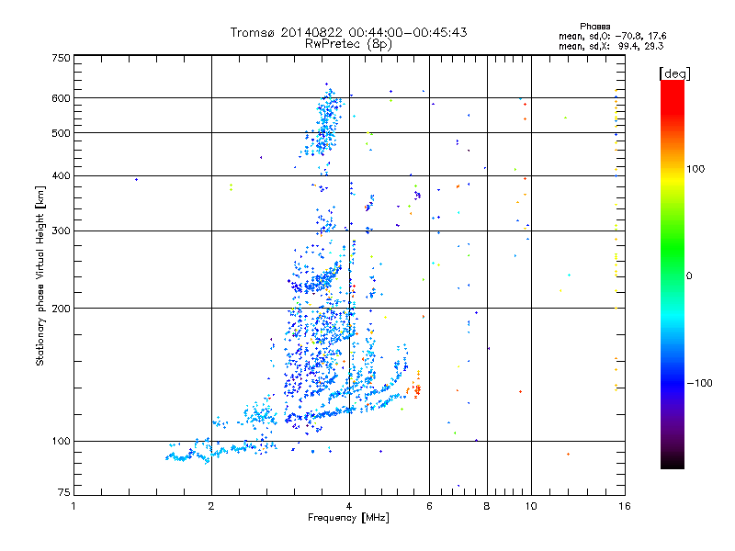Click the y-axis tick label "600"

[x=61, y=98]
